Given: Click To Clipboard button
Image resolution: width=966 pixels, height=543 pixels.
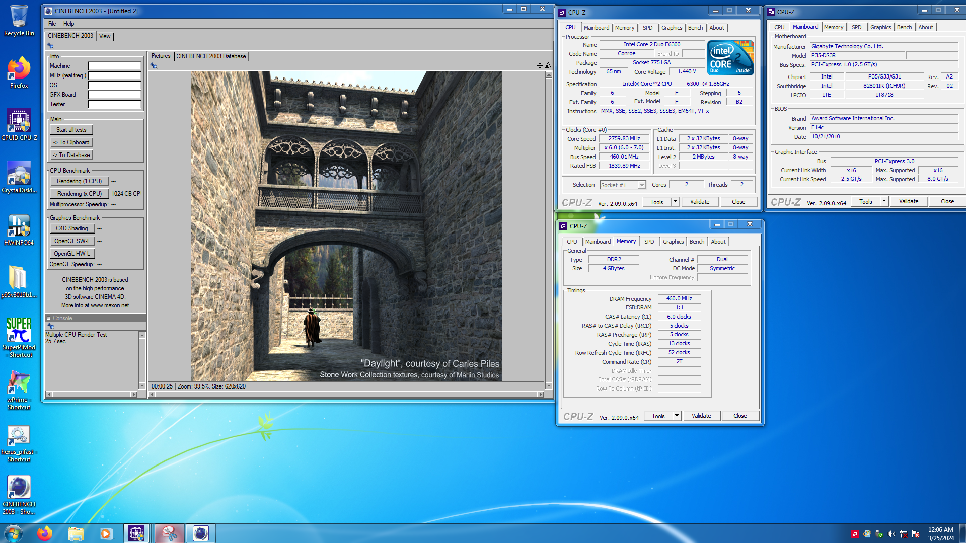Looking at the screenshot, I should pyautogui.click(x=71, y=142).
